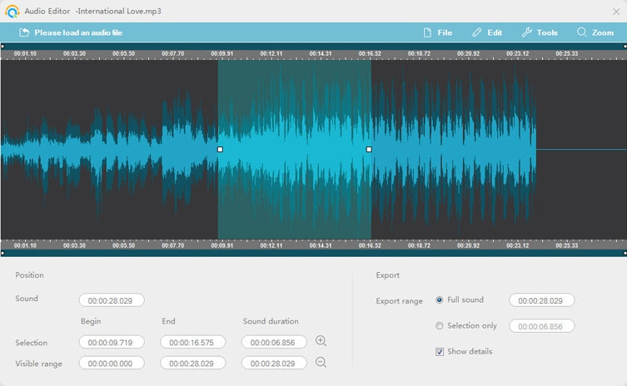The image size is (627, 386).
Task: Select the Full sound export option
Action: [440, 299]
